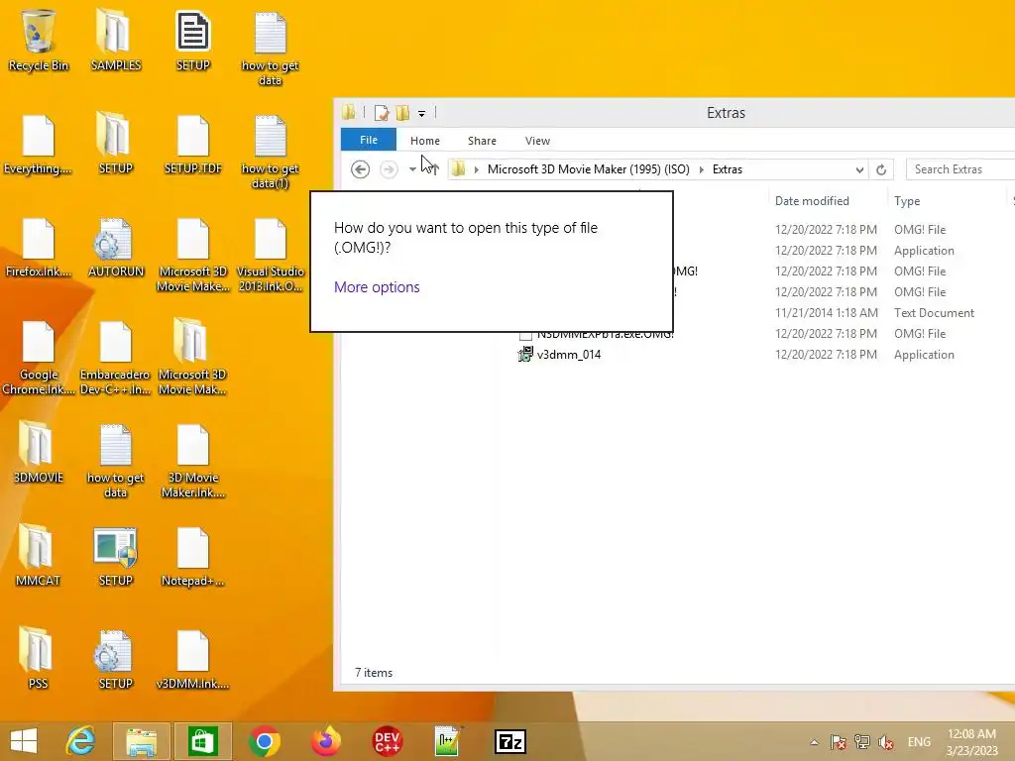Expand the recent locations arrow beside Forward

[x=412, y=169]
